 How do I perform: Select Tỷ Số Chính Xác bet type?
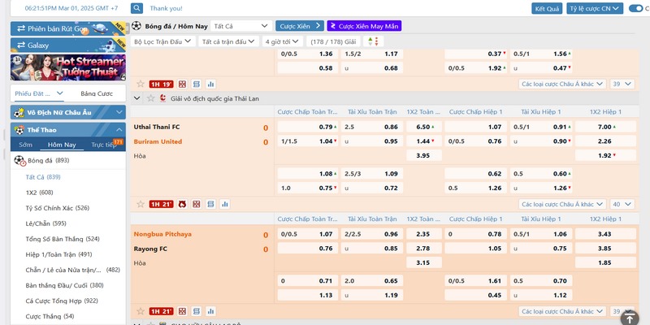57,208
